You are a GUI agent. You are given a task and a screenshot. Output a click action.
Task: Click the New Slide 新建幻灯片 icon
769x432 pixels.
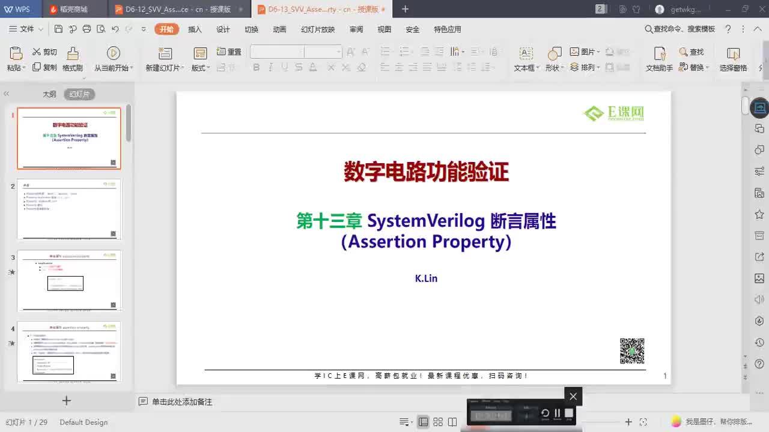coord(165,53)
